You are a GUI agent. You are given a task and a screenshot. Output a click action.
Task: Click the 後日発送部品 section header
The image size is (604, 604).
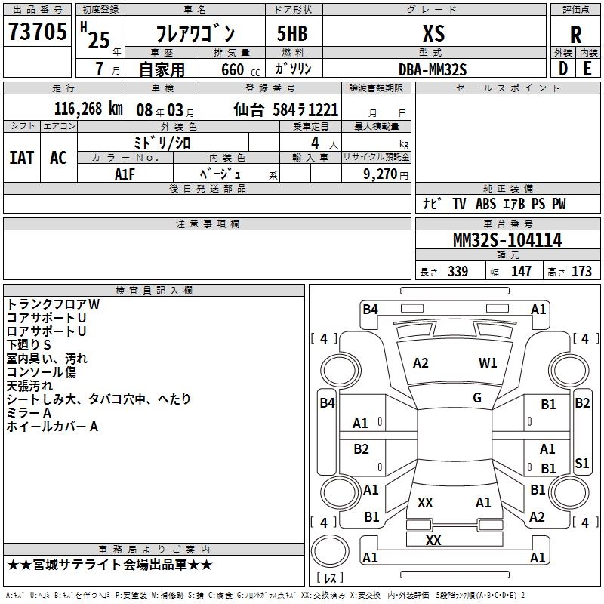click(x=208, y=188)
